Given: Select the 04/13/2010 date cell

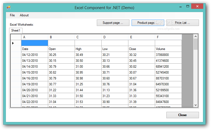Looking at the screenshot, I should [34, 61].
